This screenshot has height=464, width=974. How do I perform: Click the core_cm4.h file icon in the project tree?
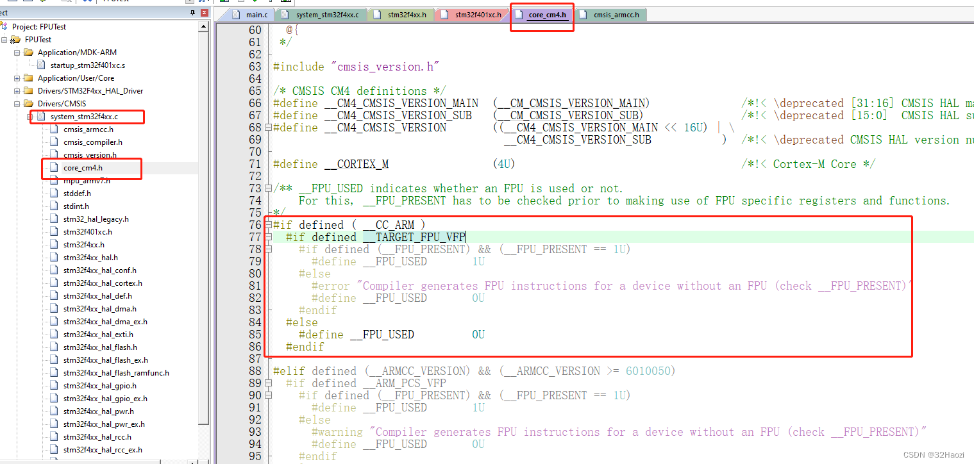tap(55, 169)
